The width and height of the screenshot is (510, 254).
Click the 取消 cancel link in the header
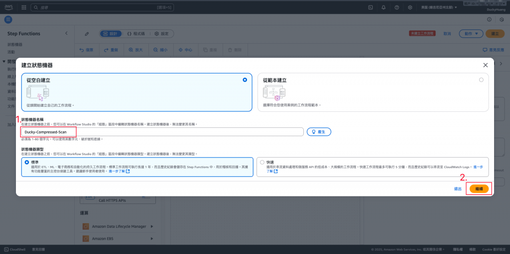[447, 34]
